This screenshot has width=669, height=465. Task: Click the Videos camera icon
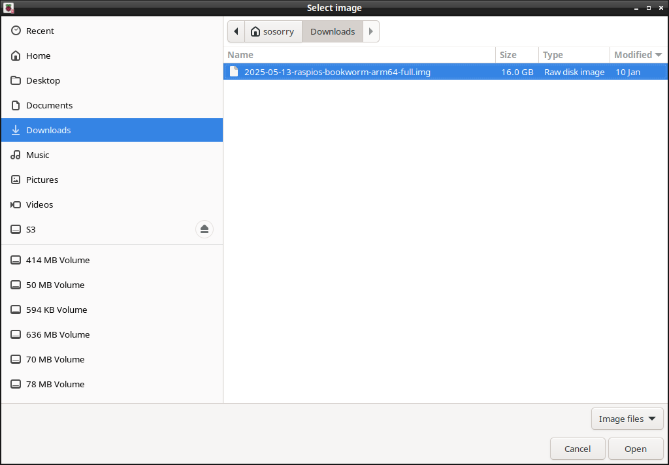click(16, 205)
